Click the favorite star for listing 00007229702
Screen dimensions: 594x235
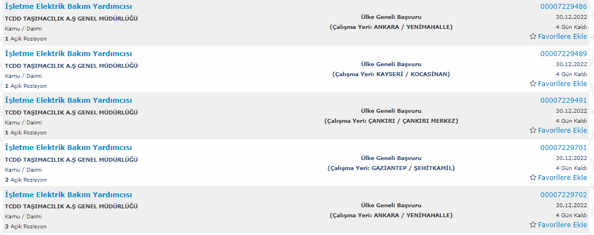point(533,225)
